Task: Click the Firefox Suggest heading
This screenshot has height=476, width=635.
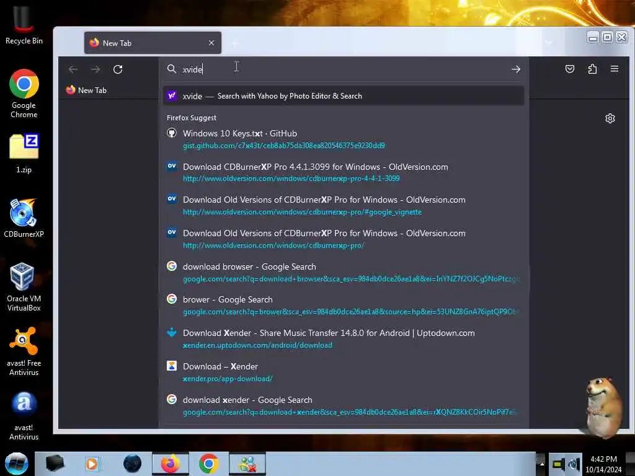Action: (192, 118)
